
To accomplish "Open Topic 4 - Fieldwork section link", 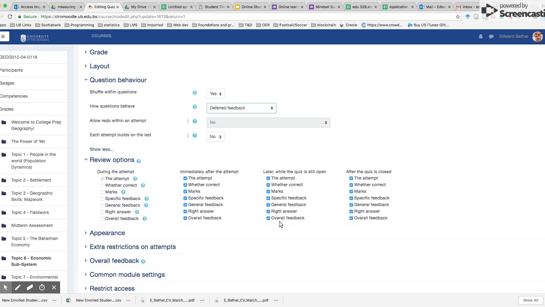I will click(30, 212).
